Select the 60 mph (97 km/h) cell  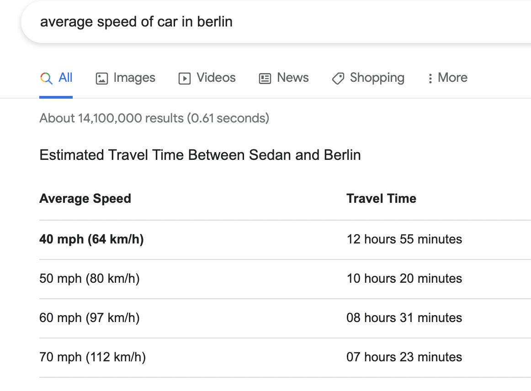(90, 318)
